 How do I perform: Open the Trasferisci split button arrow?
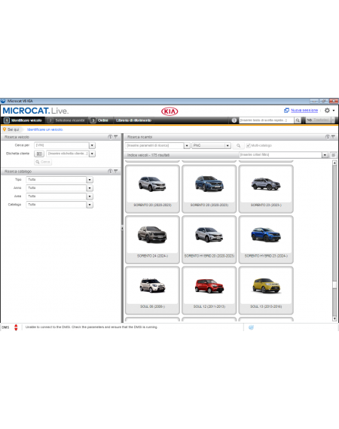click(333, 120)
